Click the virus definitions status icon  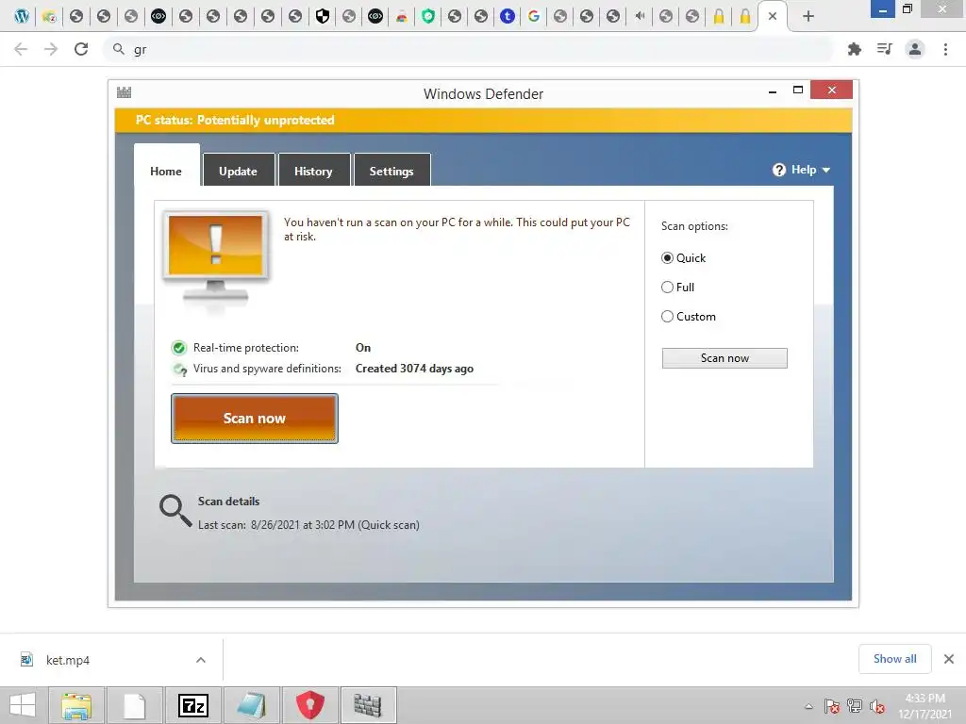[180, 370]
